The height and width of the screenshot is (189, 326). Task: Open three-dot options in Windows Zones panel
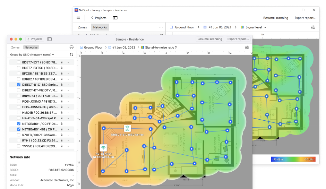click(x=161, y=27)
